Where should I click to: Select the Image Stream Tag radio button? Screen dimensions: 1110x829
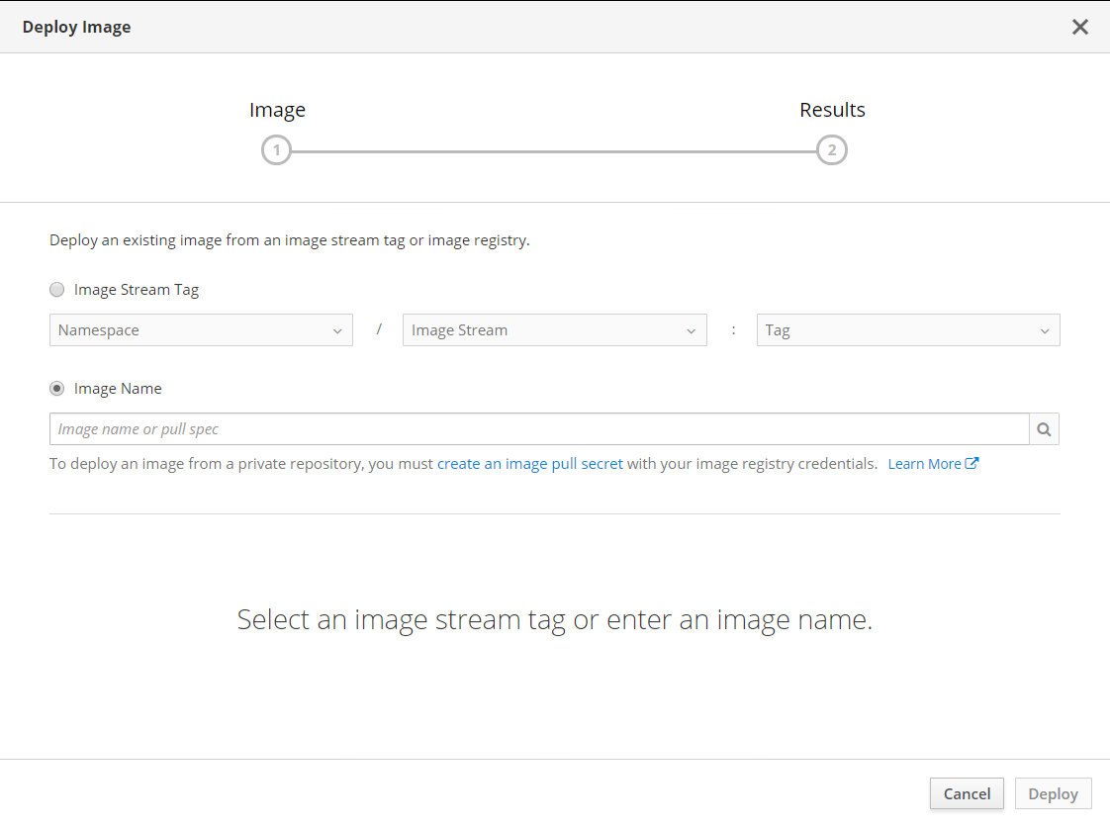pos(57,290)
